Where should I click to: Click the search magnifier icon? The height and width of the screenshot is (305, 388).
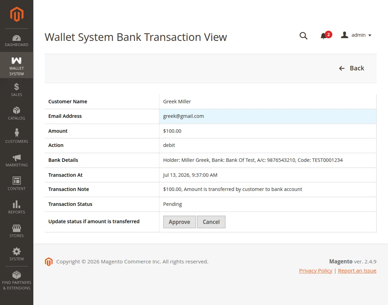point(303,36)
